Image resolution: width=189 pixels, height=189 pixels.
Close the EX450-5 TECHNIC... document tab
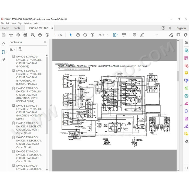click(52, 28)
